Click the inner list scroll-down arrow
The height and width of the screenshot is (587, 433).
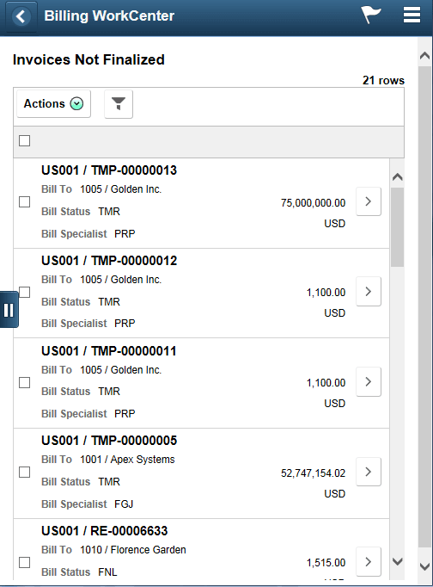coord(398,561)
